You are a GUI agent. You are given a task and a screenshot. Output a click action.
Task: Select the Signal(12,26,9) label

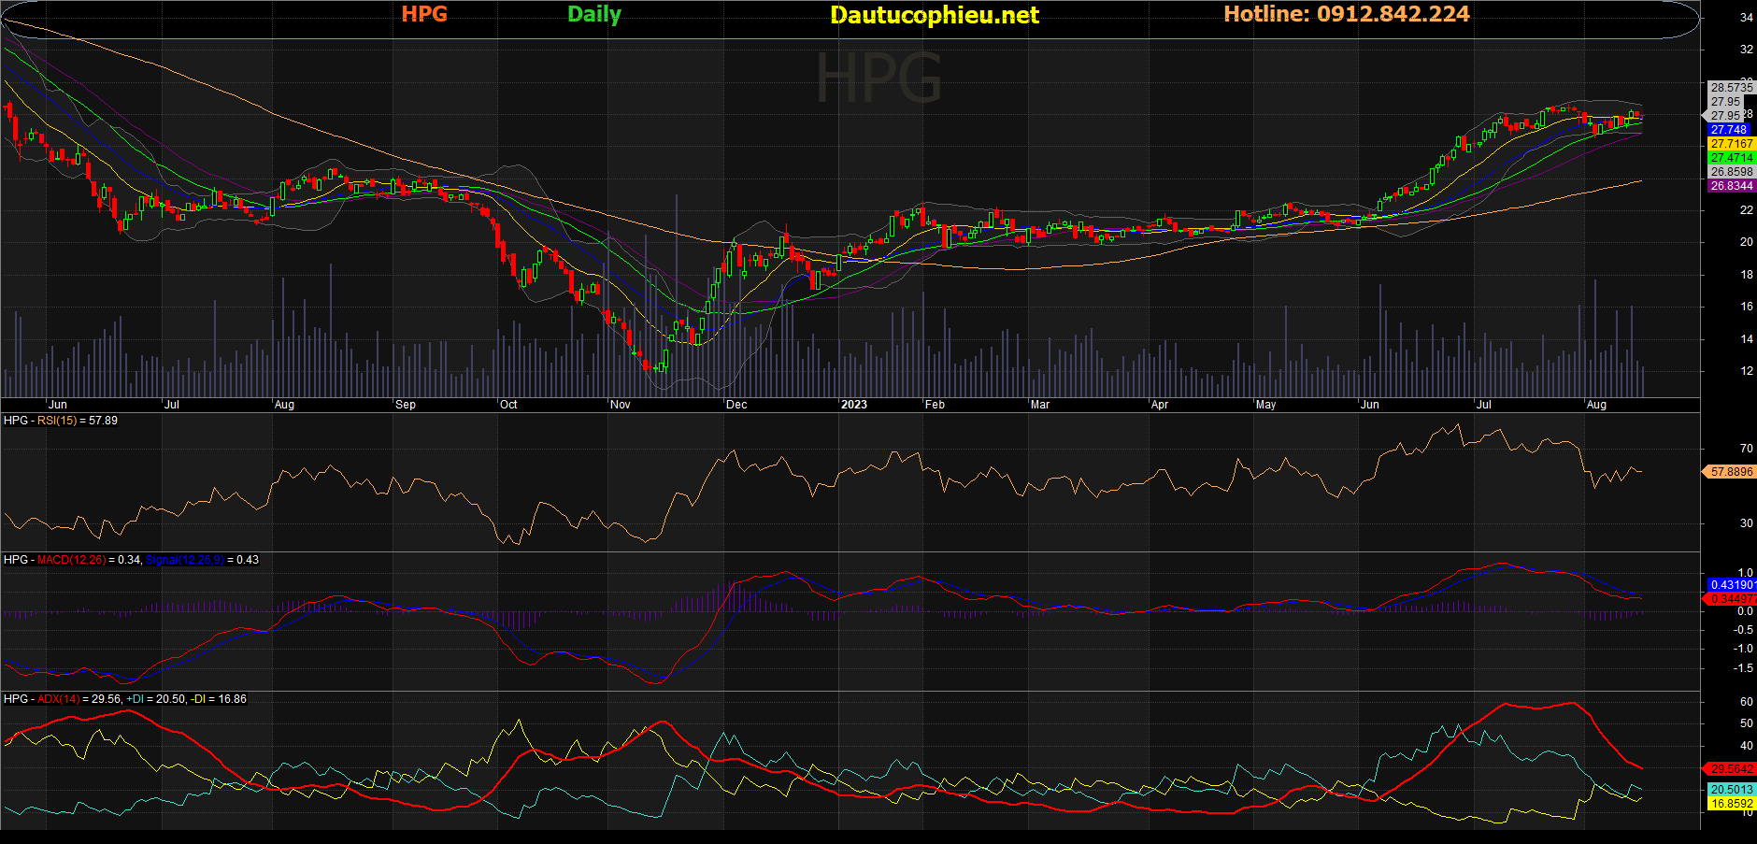[185, 560]
